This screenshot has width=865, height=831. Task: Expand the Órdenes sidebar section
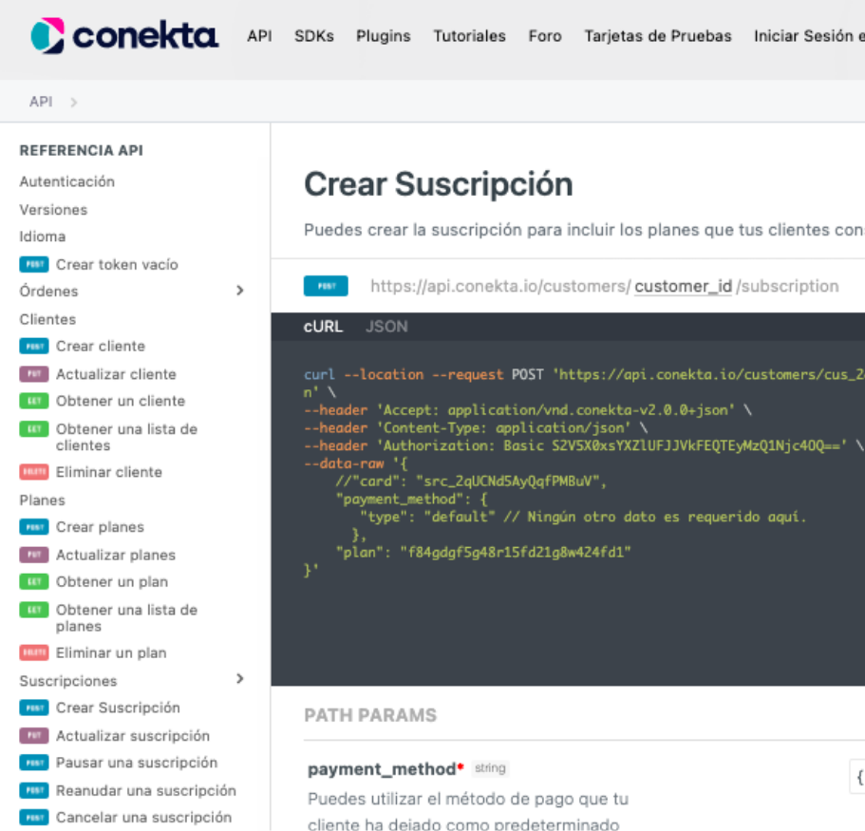tap(240, 291)
